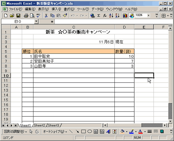The image size is (174, 141).
Task: Switch to the Sheet2 tab
Action: click(39, 125)
